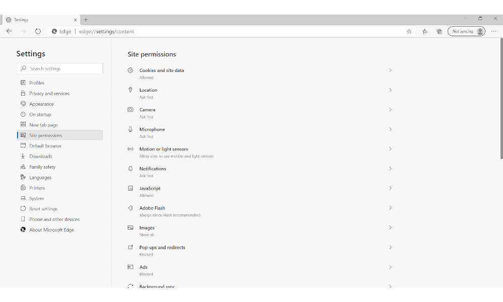The image size is (503, 302).
Task: Open the Collections icon in toolbar
Action: pyautogui.click(x=439, y=31)
